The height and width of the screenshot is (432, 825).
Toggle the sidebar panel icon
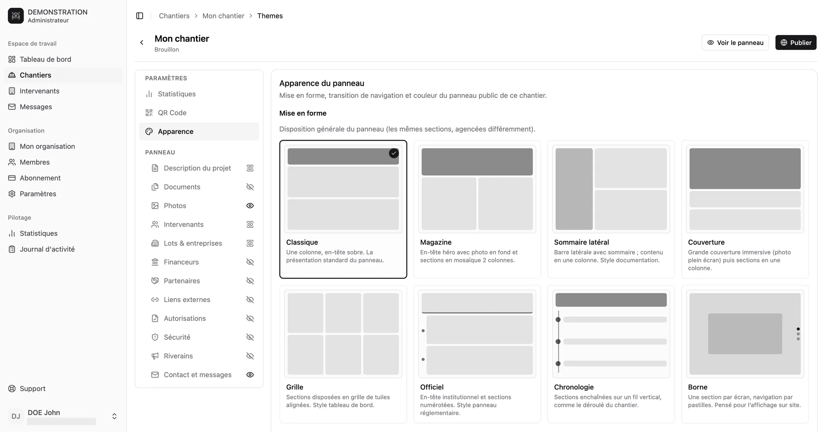click(140, 16)
